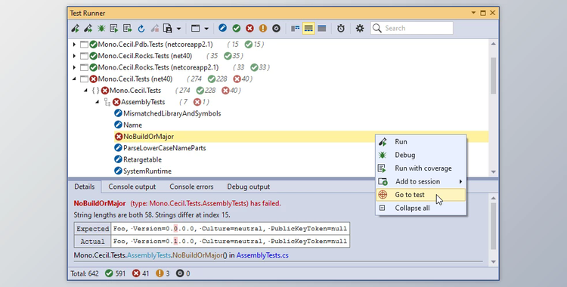Viewport: 567px width, 287px height.
Task: Click the not-run icon beside MismatchedLibraryAndSymbols
Action: [x=118, y=113]
